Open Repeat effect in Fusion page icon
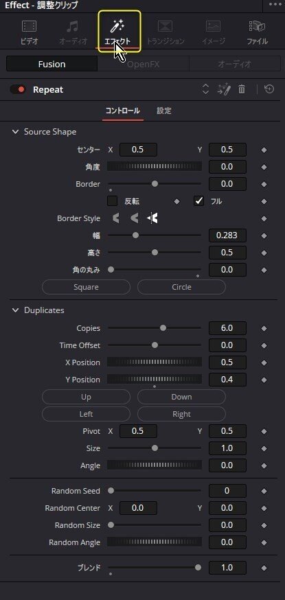The width and height of the screenshot is (285, 600). 224,89
